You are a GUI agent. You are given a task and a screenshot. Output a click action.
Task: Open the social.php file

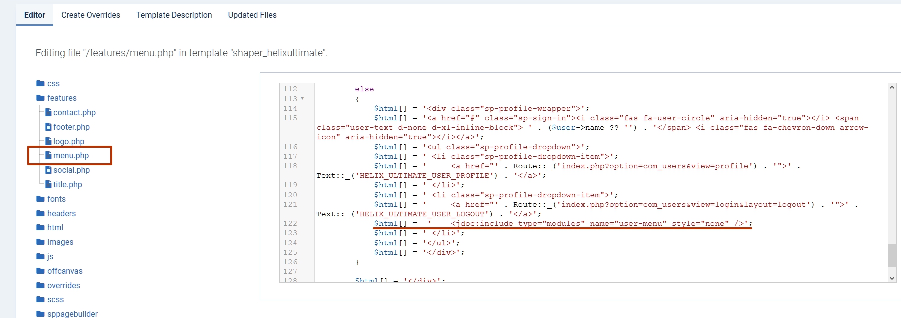71,170
